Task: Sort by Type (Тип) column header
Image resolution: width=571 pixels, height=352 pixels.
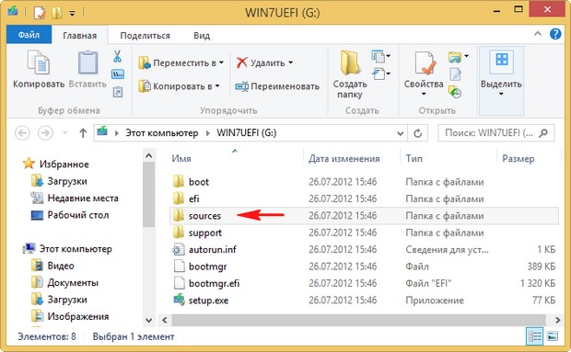Action: [x=414, y=159]
